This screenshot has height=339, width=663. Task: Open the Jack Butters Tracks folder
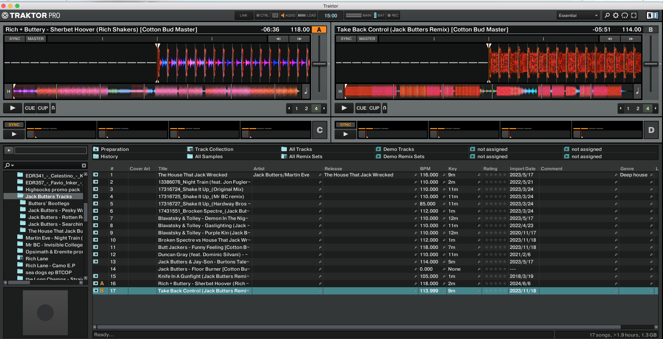pos(48,196)
